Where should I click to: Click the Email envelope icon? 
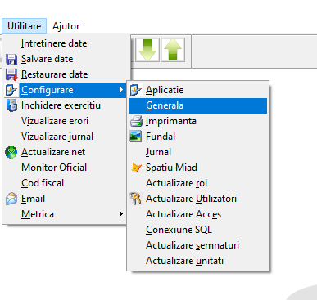(x=11, y=199)
